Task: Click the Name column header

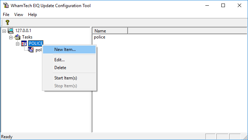Action: click(110, 31)
